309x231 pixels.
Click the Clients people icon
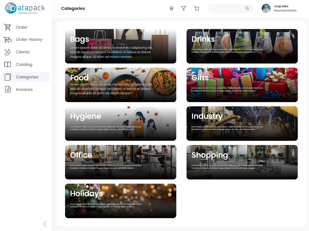[x=8, y=52]
